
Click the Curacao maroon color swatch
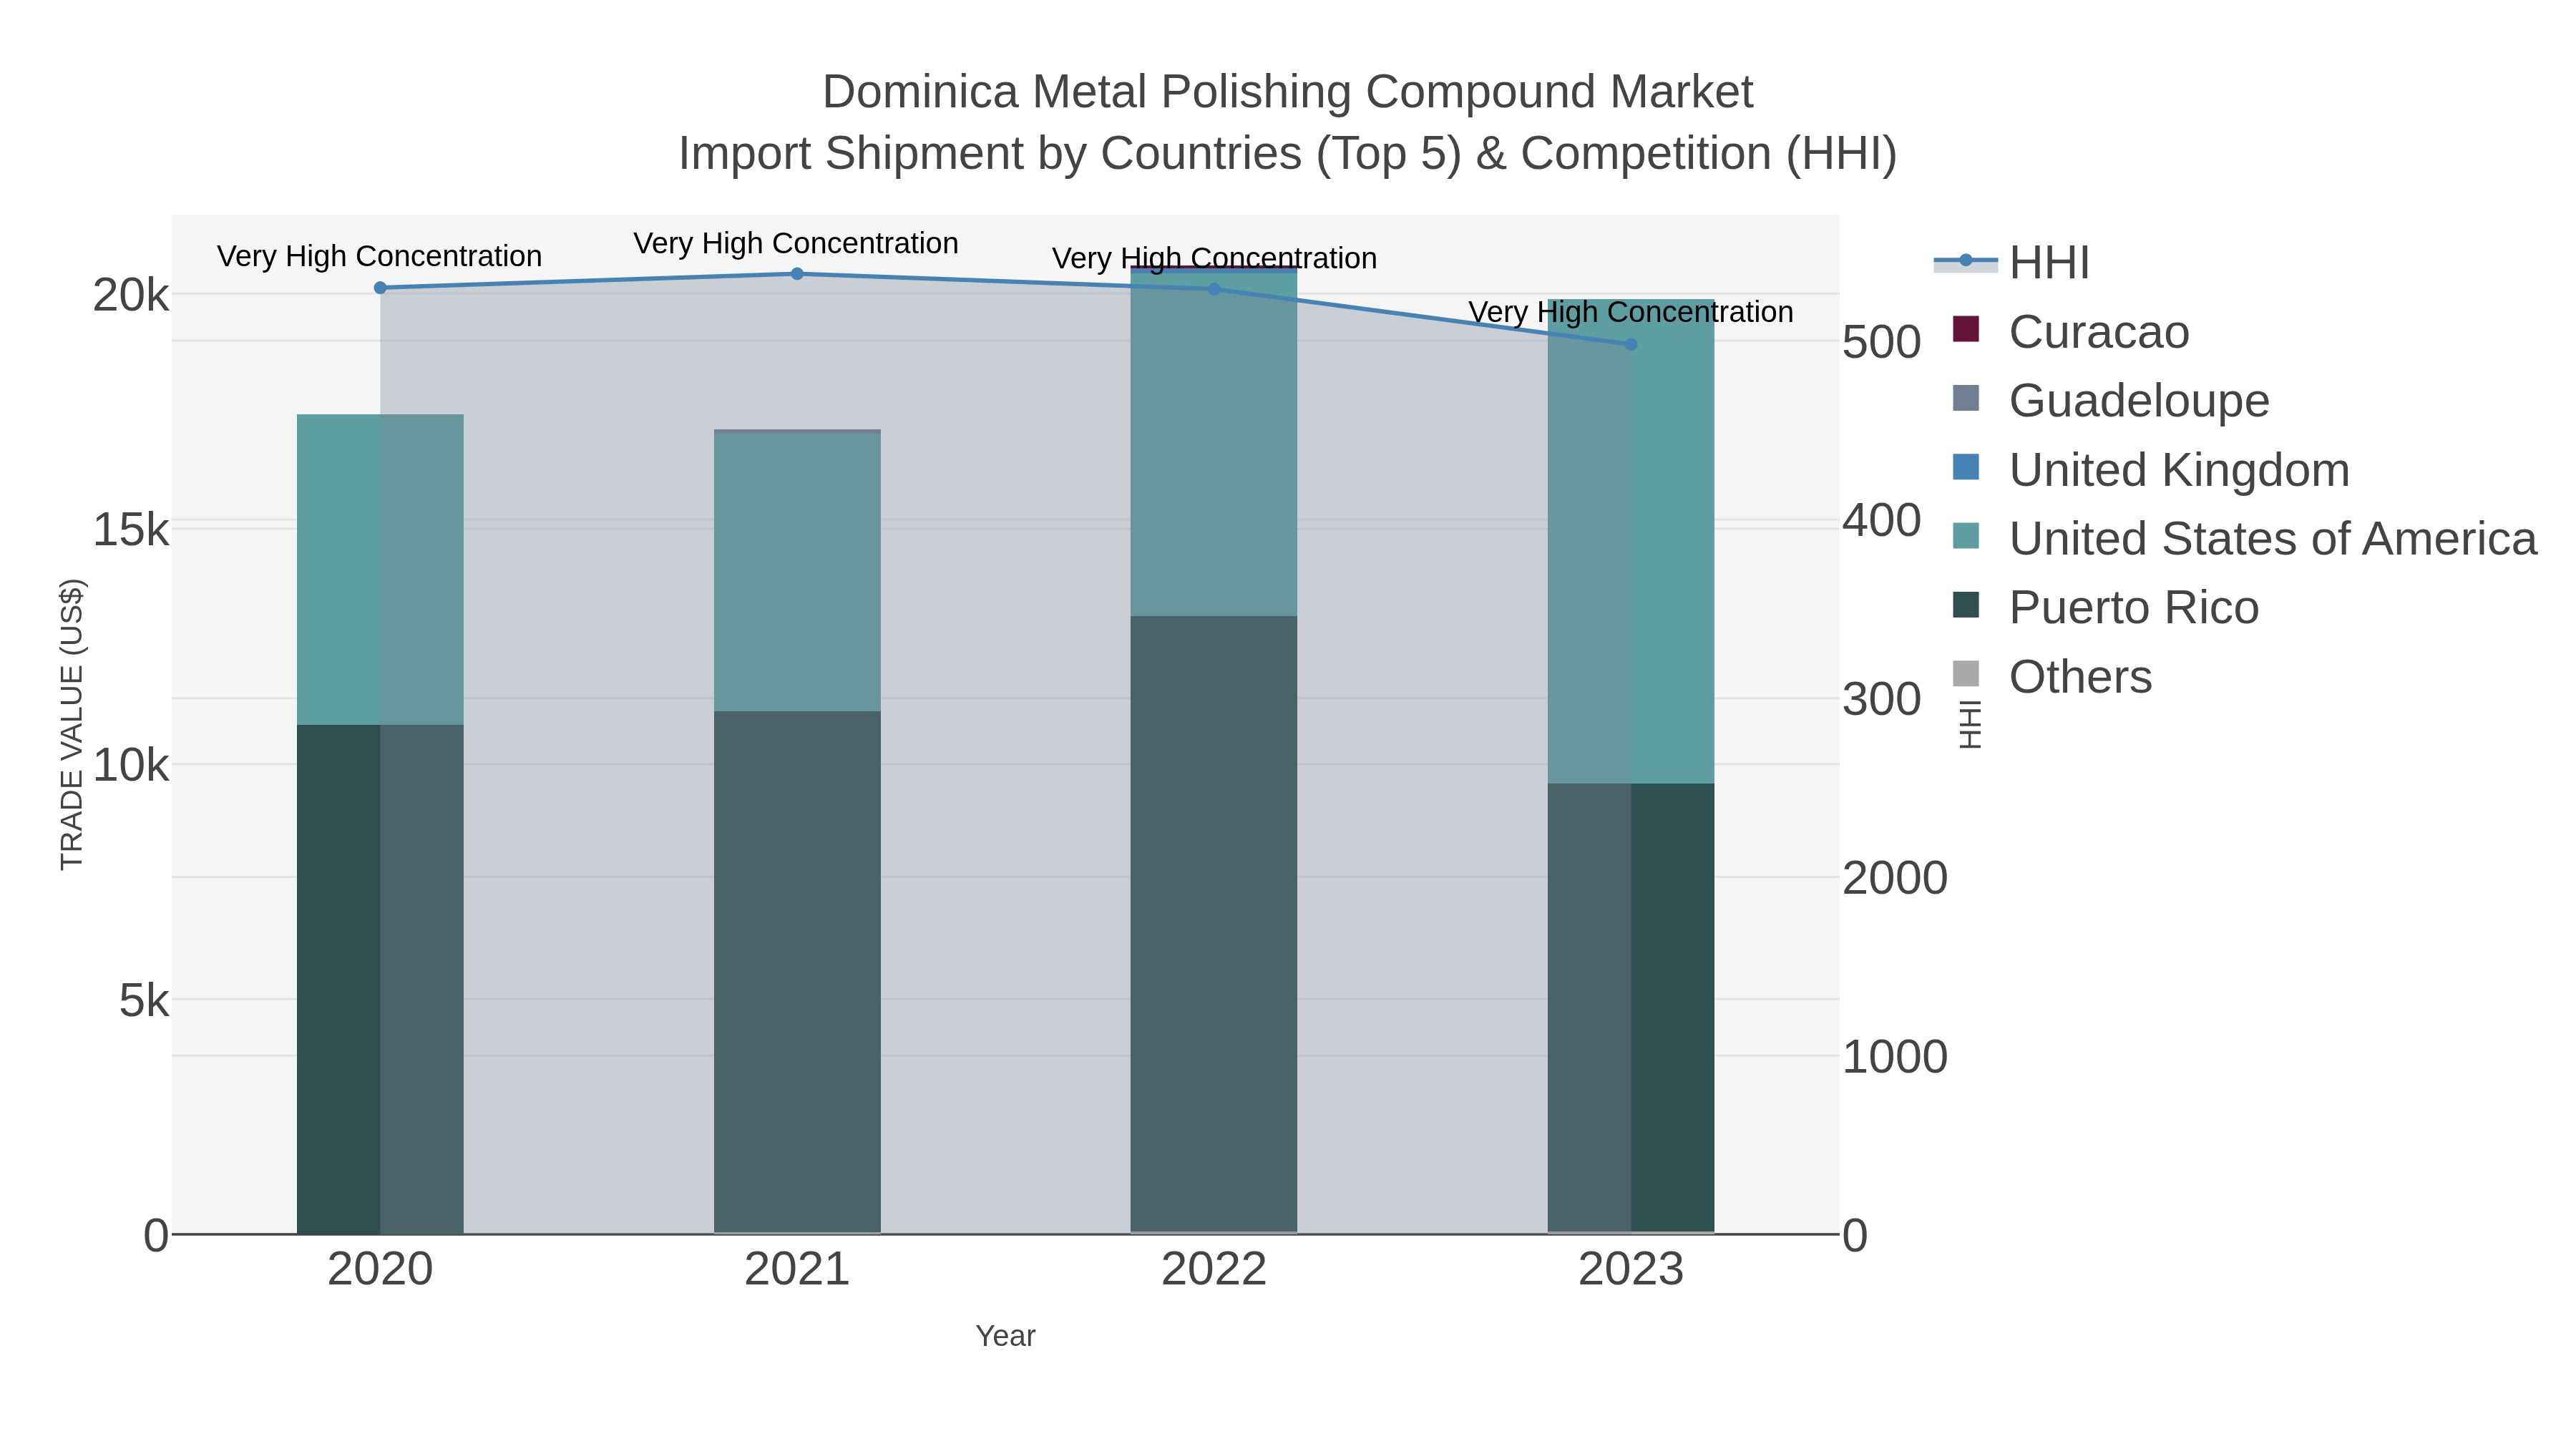pos(1966,329)
